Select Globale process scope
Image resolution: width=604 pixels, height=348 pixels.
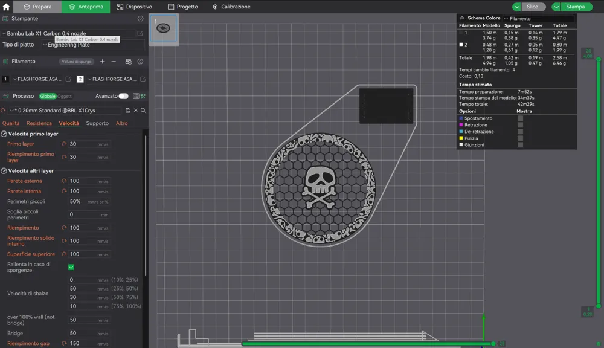pos(47,96)
